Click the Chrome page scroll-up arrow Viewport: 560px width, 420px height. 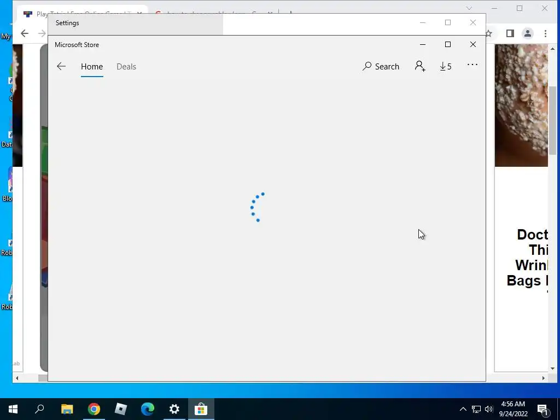pos(552,49)
